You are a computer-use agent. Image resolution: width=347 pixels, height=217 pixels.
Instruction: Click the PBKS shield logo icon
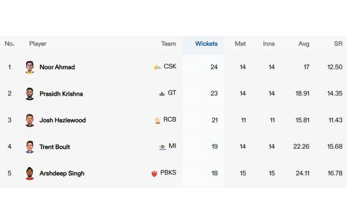pyautogui.click(x=154, y=174)
